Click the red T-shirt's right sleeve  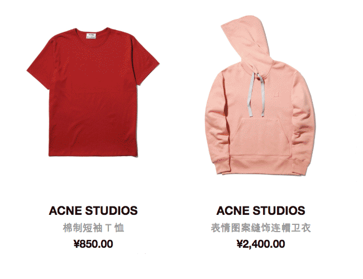pos(146,61)
